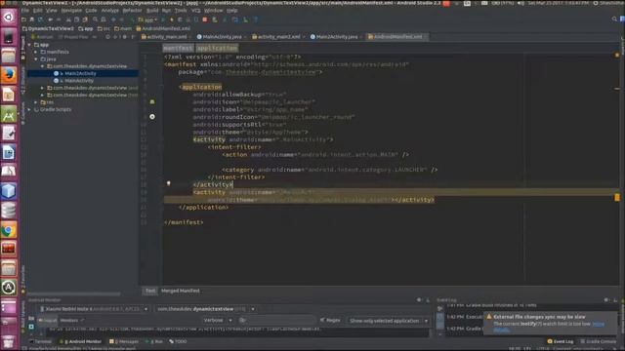Open the VCS menu
The width and height of the screenshot is (625, 351).
[x=195, y=11]
